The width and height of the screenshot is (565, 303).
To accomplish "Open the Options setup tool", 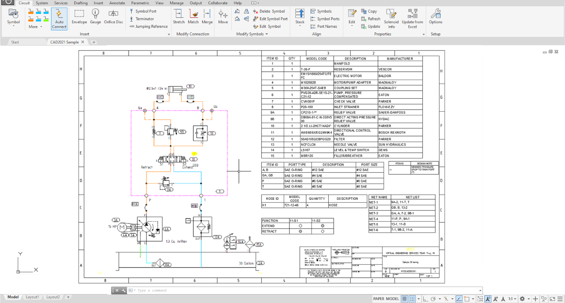I will [x=435, y=17].
